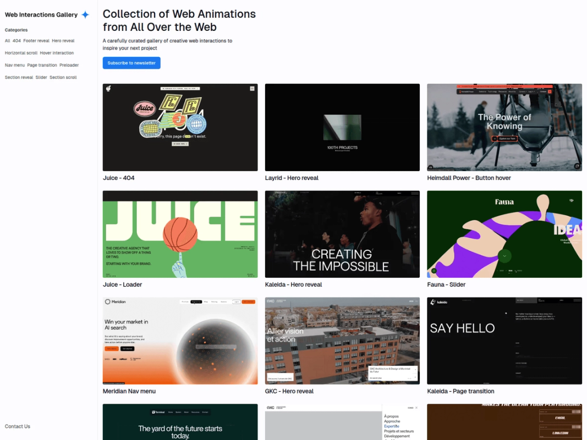This screenshot has height=440, width=587.
Task: Filter gallery by 404 category
Action: 17,41
